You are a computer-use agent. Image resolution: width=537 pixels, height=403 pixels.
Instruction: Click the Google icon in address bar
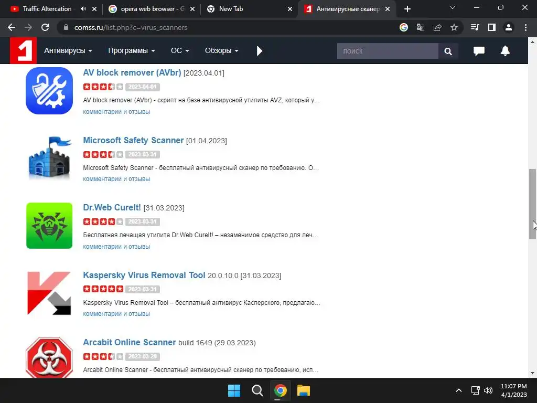404,27
